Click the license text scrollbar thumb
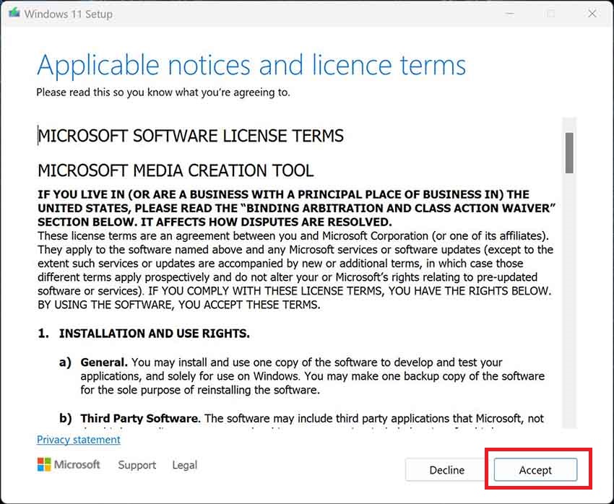This screenshot has height=504, width=614. pos(569,152)
